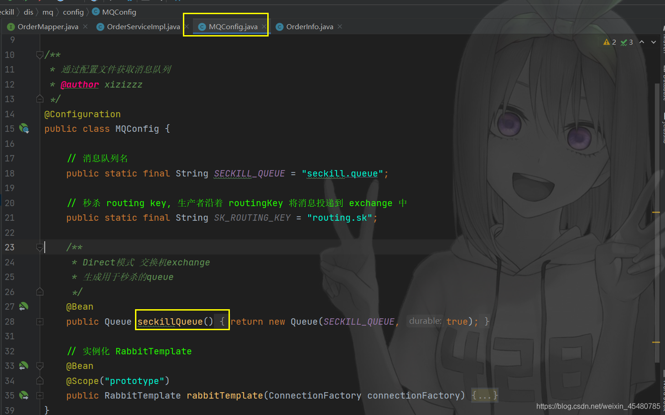Expand the rabbitTemplate method at line 35
The image size is (665, 415).
40,395
